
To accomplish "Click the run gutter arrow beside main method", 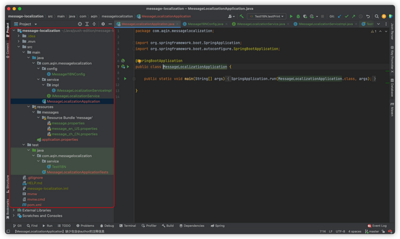I will [125, 79].
